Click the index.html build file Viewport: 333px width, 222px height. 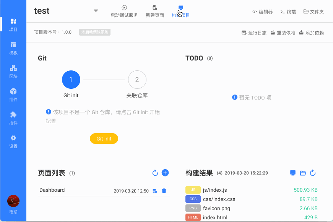pyautogui.click(x=215, y=217)
